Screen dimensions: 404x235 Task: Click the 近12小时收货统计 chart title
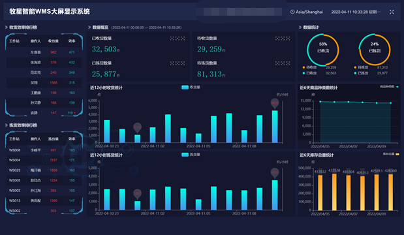[106, 88]
